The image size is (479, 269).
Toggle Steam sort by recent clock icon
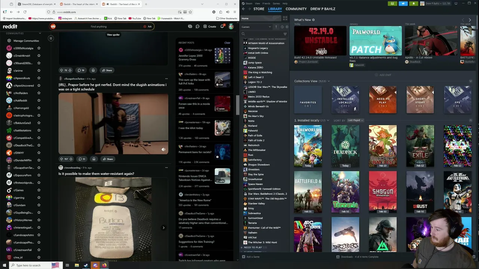[x=282, y=27]
